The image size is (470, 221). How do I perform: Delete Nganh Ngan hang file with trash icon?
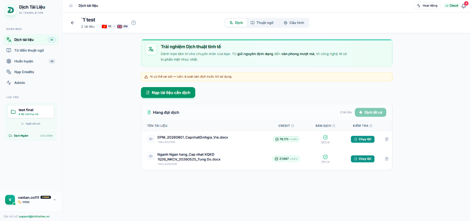[x=387, y=159]
